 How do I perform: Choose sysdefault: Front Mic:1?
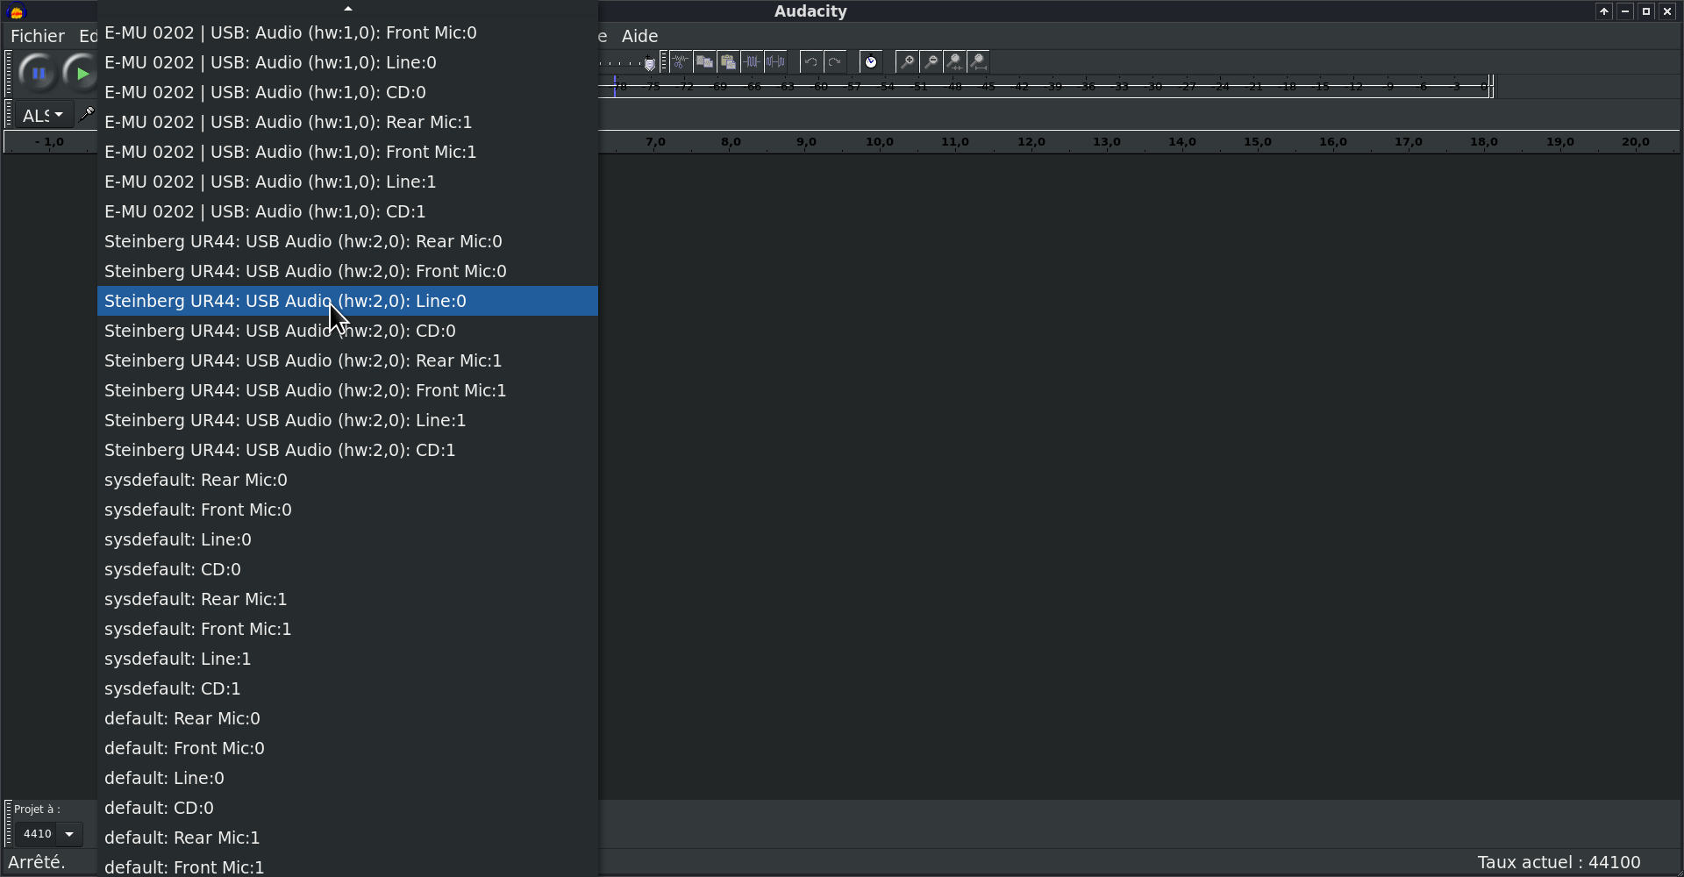(x=347, y=629)
